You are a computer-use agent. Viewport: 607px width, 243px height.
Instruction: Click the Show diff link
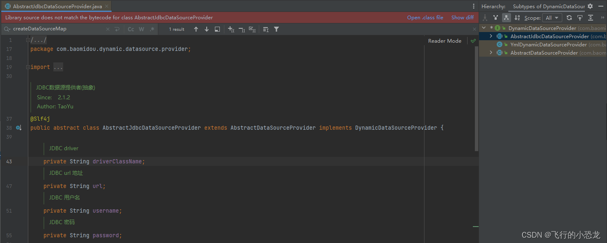point(462,17)
